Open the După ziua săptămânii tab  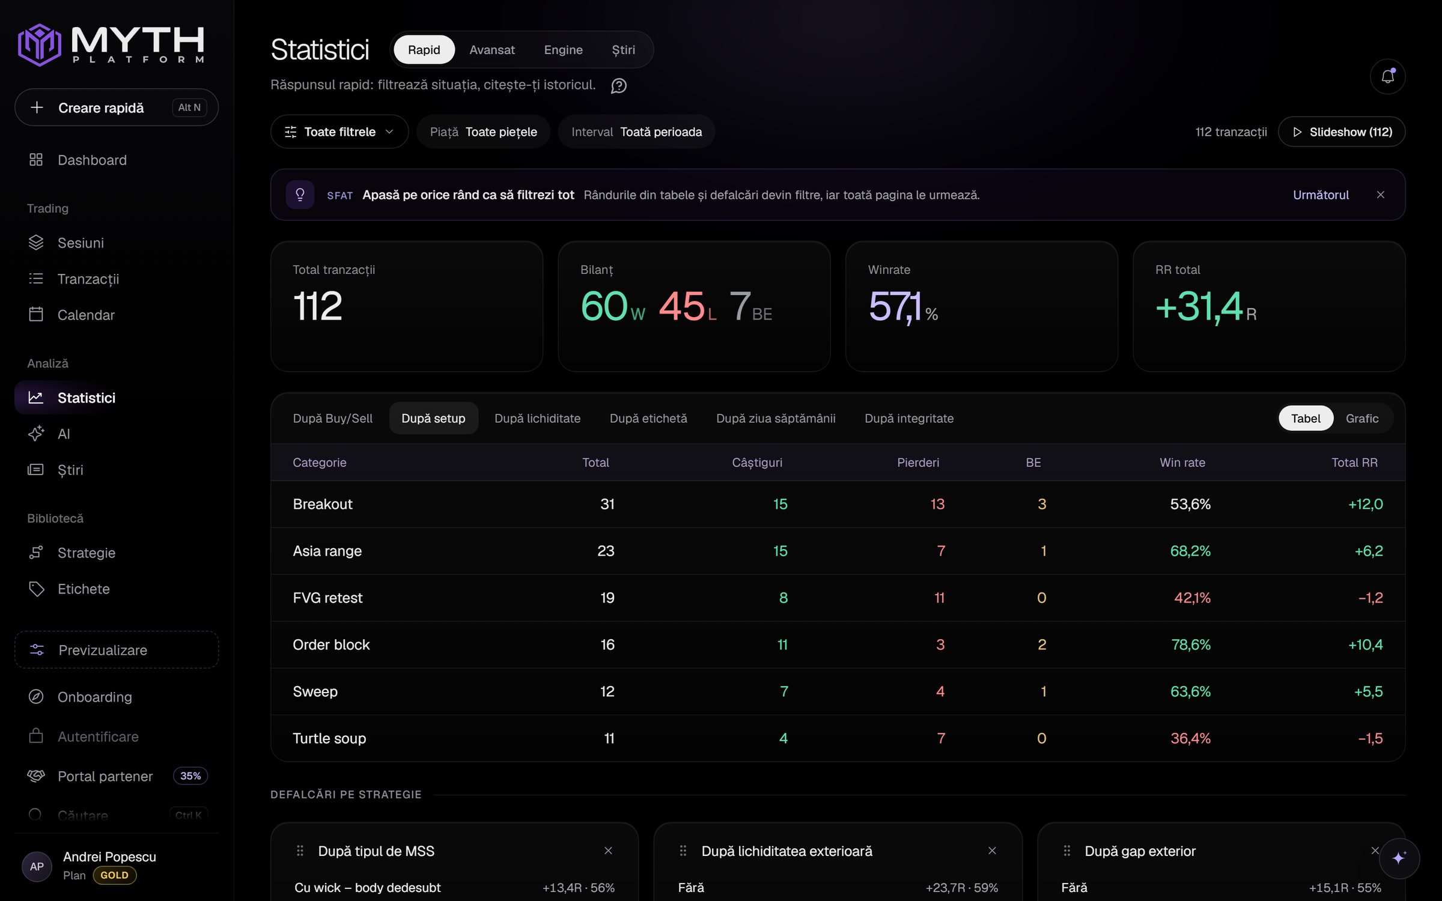(x=776, y=418)
